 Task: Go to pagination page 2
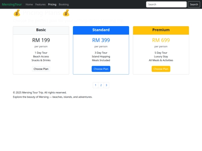coord(101,85)
